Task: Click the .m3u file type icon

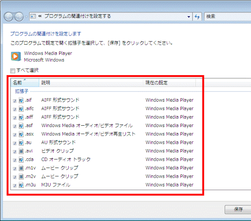Action: 21,185
